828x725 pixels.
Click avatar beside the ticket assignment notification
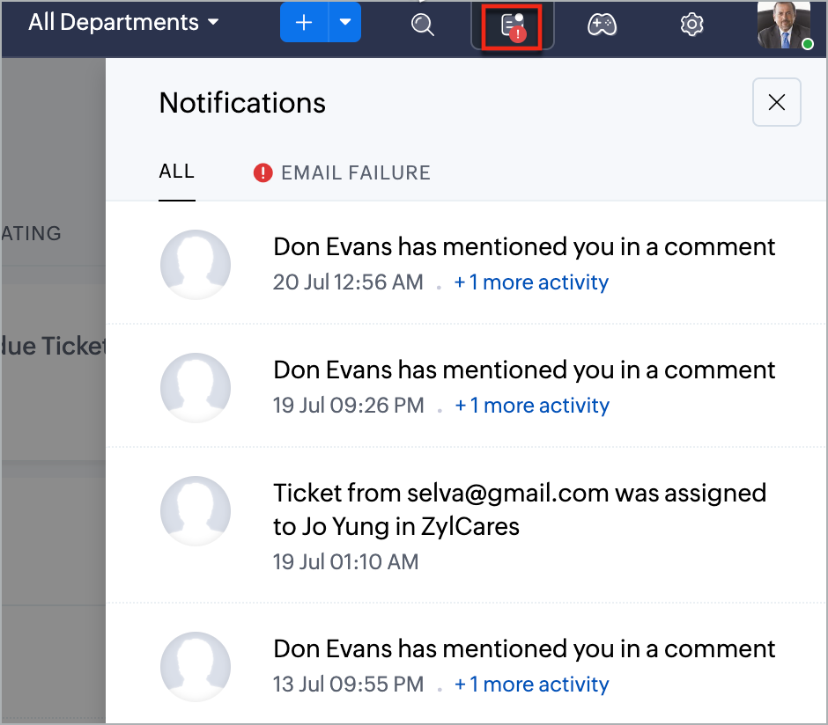click(196, 511)
